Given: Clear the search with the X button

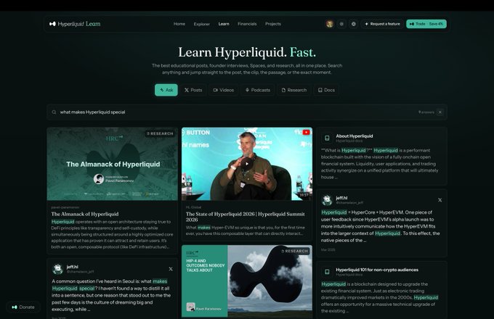Looking at the screenshot, I should (440, 112).
